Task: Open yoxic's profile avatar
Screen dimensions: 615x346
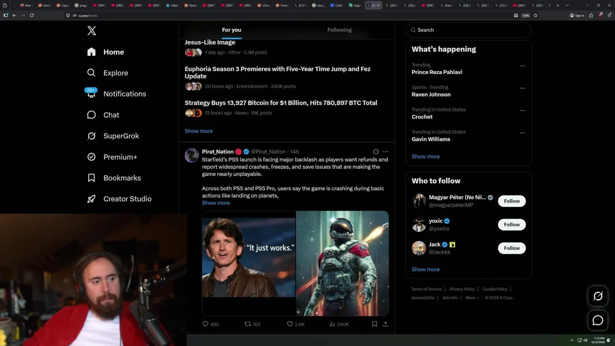Action: tap(419, 224)
